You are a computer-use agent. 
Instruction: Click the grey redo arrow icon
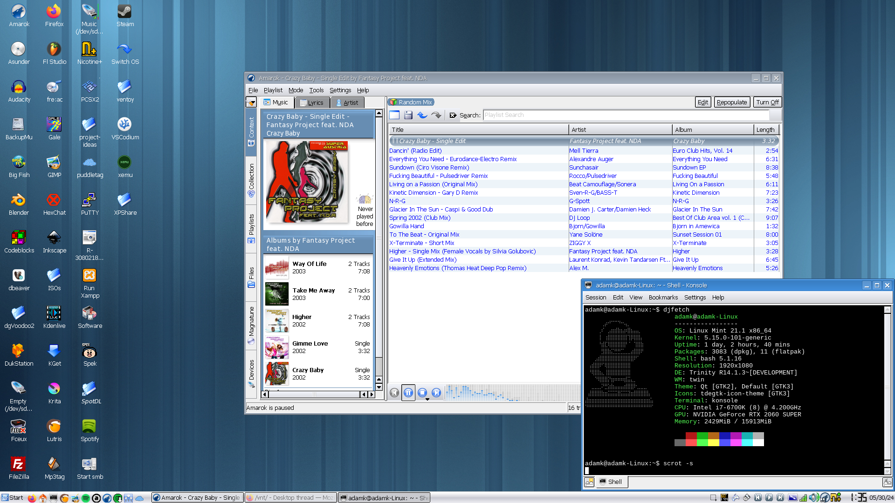pos(436,115)
